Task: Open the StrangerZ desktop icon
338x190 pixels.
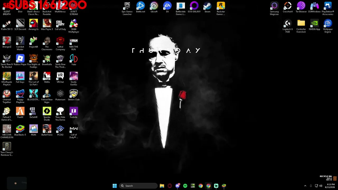Action: [x=7, y=42]
